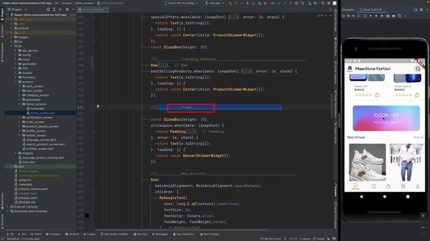Click the emulator power button icon
Screen dimensions: 430x241
(x=343, y=16)
